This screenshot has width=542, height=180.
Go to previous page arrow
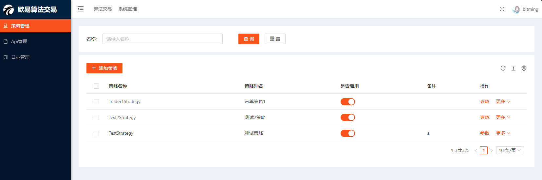[x=476, y=150]
